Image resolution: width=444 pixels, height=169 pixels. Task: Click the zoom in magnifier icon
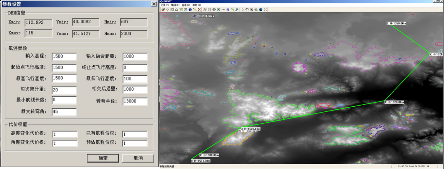(252, 10)
